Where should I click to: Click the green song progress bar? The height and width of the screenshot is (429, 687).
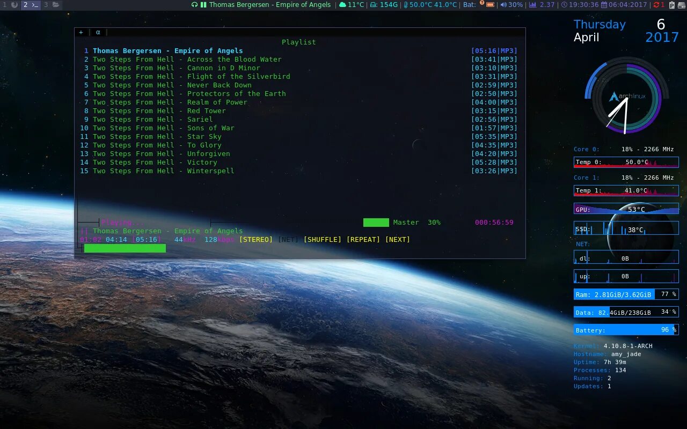pos(123,248)
